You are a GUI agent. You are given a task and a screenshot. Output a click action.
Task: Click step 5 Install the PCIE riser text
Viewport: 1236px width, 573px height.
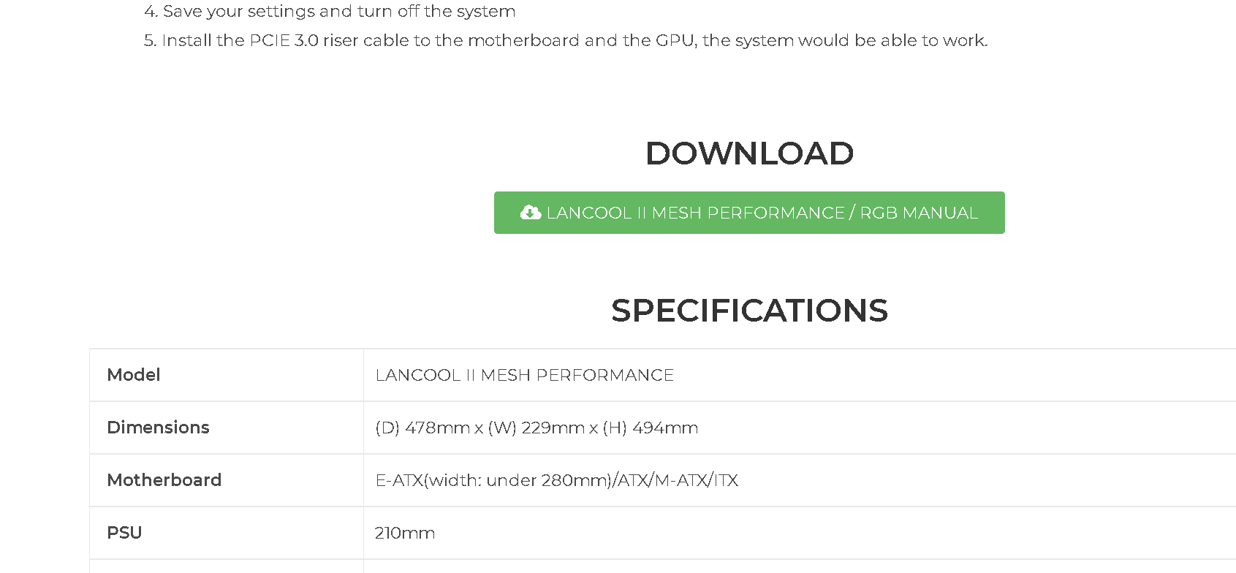(566, 40)
